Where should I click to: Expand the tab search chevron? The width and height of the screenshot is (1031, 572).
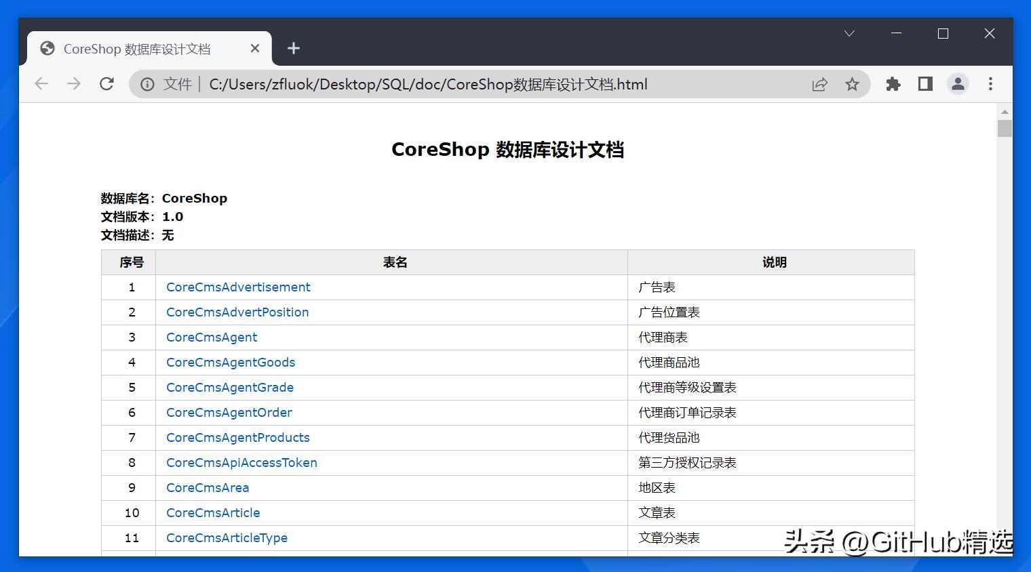[x=849, y=33]
